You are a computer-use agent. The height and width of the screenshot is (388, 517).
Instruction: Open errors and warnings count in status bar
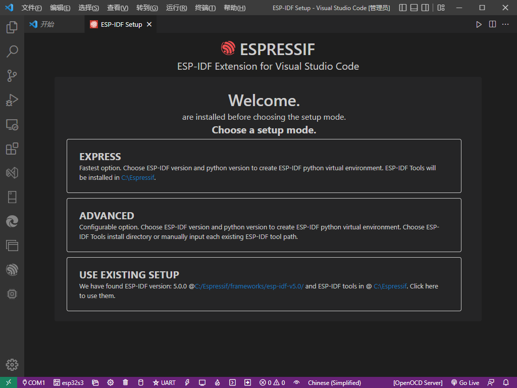[x=272, y=383]
